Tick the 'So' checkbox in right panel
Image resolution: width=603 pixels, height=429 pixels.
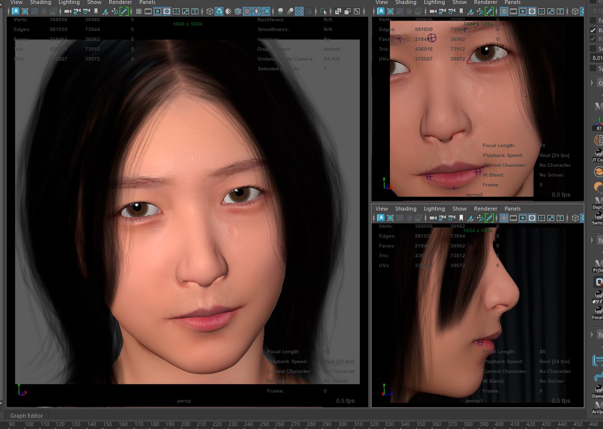[593, 49]
